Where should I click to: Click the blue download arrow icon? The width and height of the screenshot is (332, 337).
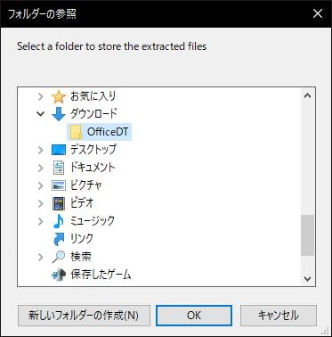[x=59, y=114]
